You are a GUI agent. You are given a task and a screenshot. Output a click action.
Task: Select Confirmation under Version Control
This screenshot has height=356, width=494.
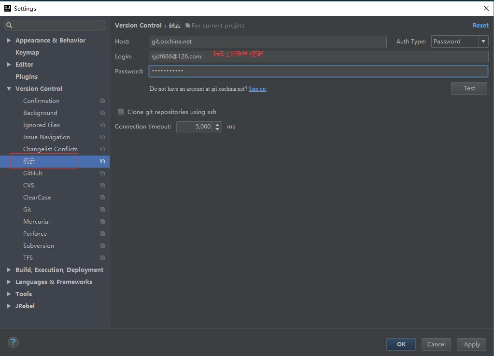click(x=41, y=101)
